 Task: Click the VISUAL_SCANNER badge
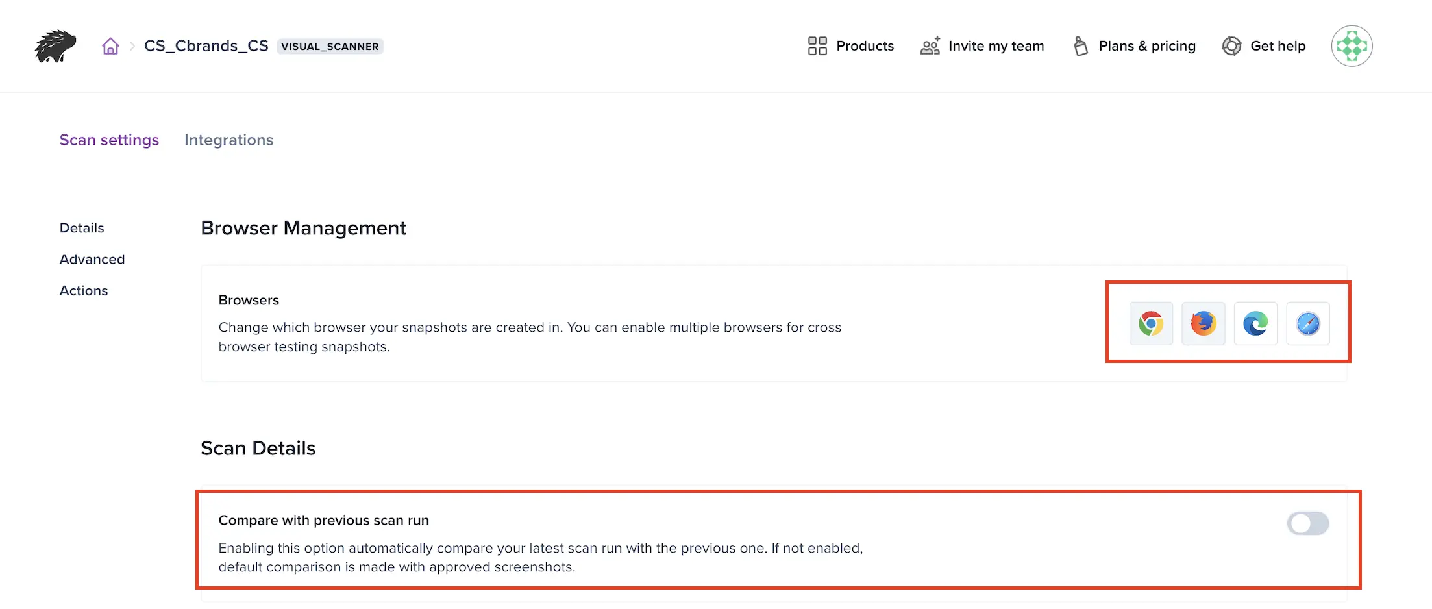coord(330,47)
